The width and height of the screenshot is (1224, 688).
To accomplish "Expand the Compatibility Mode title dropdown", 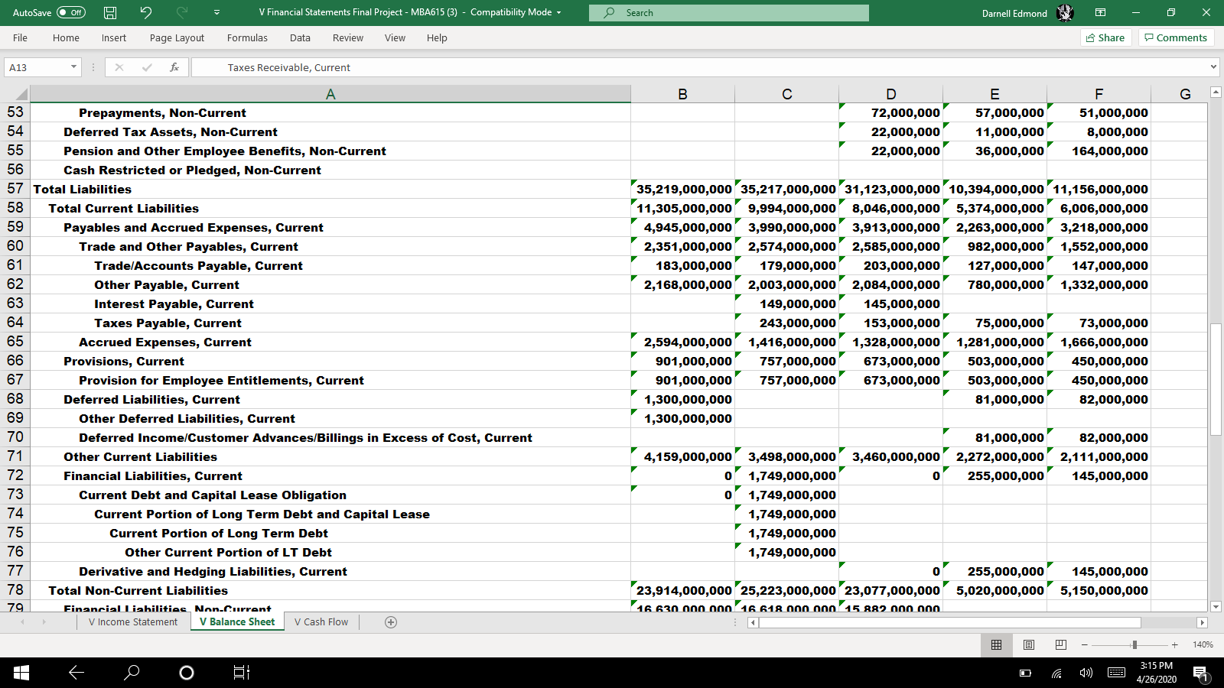I will 558,12.
